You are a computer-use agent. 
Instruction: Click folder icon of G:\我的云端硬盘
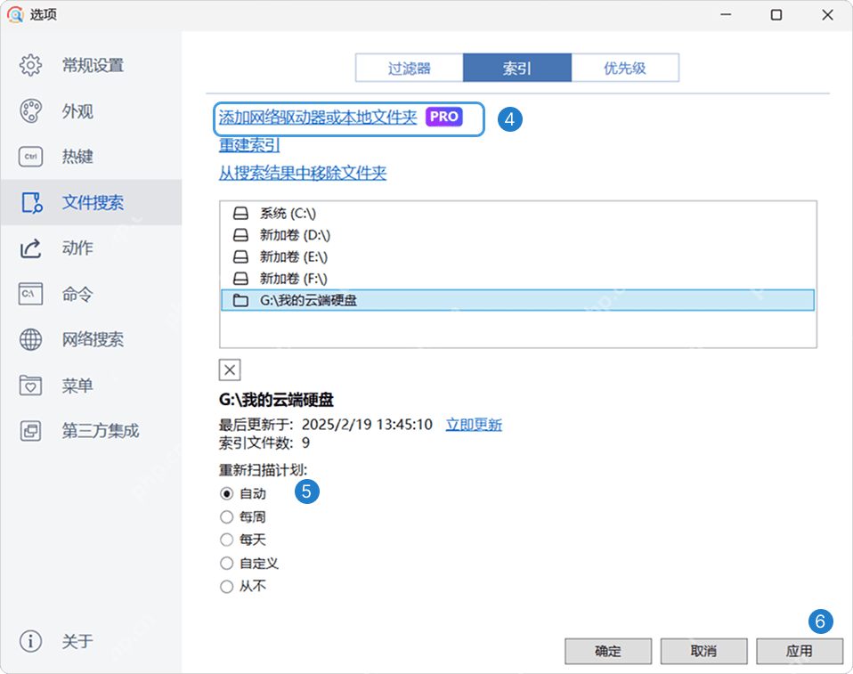(x=240, y=300)
